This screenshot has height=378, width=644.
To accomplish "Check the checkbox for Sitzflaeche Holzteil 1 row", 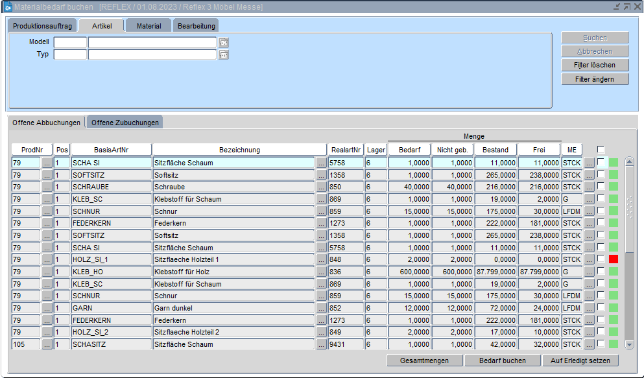I will [601, 259].
